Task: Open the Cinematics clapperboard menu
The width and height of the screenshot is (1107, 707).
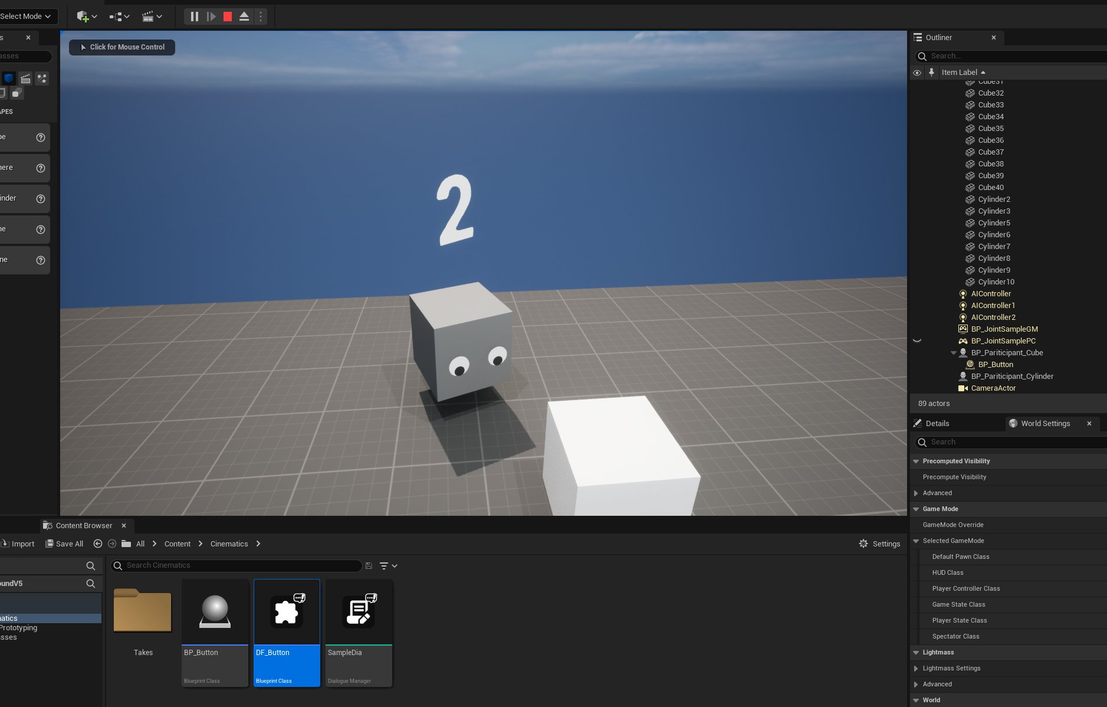Action: point(152,17)
